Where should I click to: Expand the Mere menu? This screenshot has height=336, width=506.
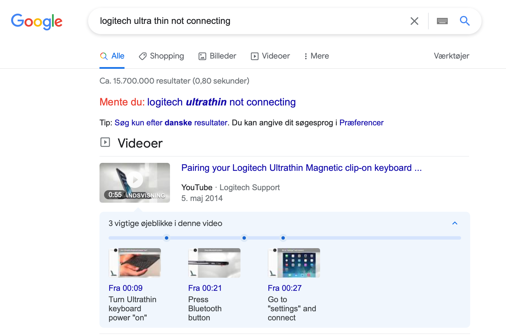(x=316, y=56)
